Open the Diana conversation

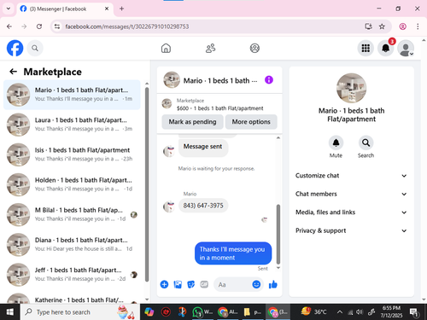pos(72,245)
